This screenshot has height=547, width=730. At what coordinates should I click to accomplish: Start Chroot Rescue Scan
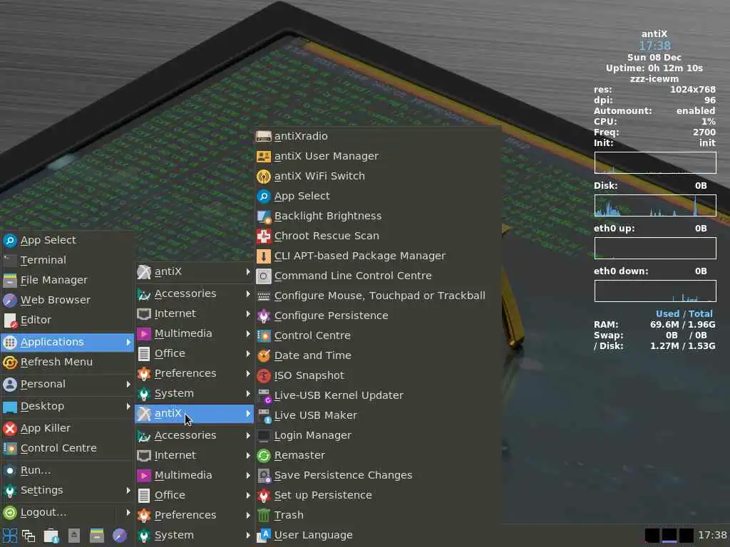(378, 236)
